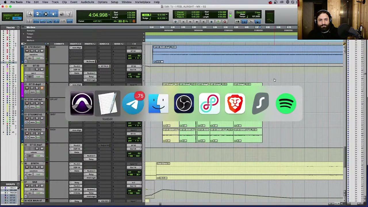Mute track 29 GT01BASH1

tap(42, 51)
